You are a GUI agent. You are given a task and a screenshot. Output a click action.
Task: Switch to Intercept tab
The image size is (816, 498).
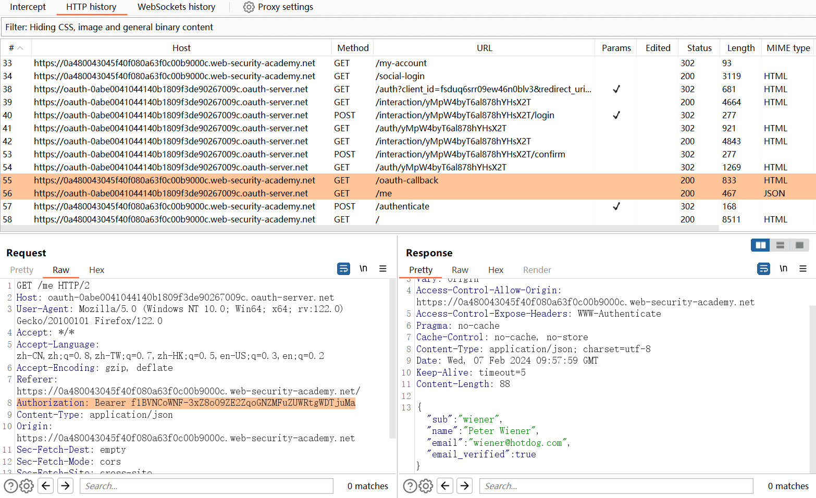click(28, 7)
